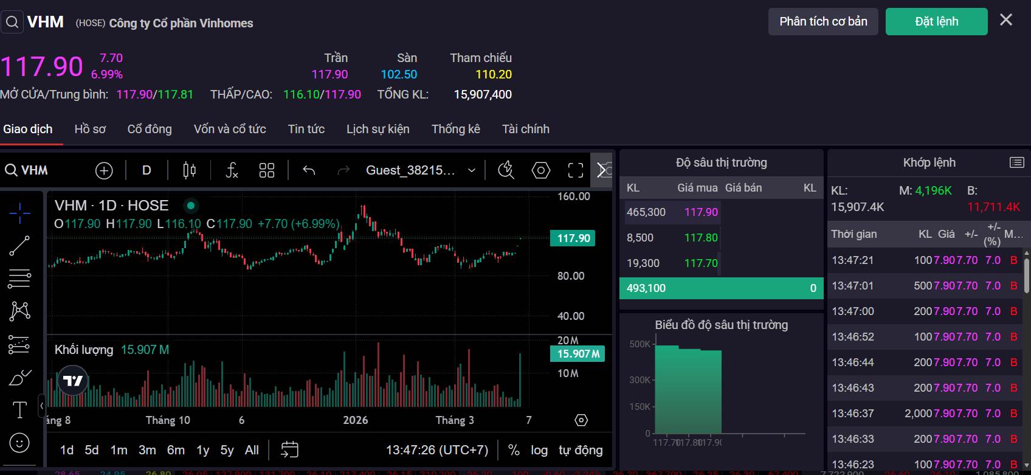Toggle log scale for chart

click(x=539, y=450)
